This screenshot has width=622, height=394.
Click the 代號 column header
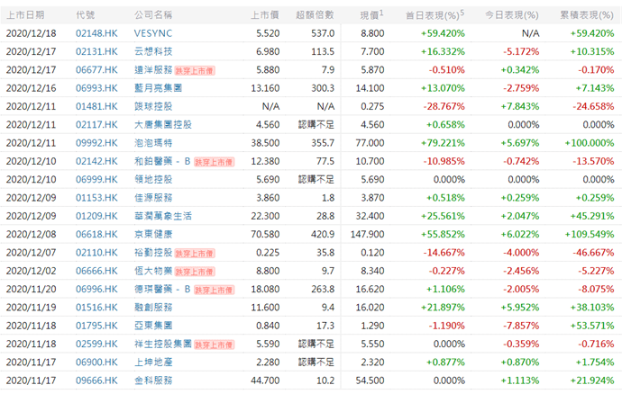click(x=86, y=15)
